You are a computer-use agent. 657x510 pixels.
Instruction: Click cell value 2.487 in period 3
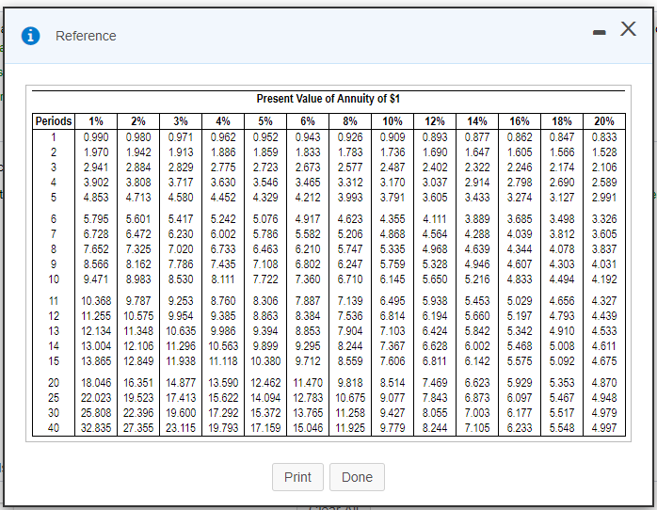pos(393,167)
